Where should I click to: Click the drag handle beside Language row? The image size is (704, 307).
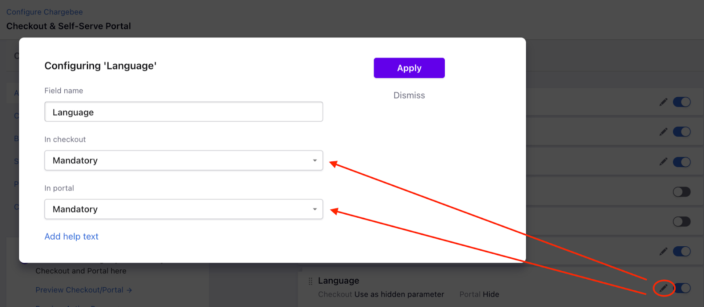click(x=310, y=281)
